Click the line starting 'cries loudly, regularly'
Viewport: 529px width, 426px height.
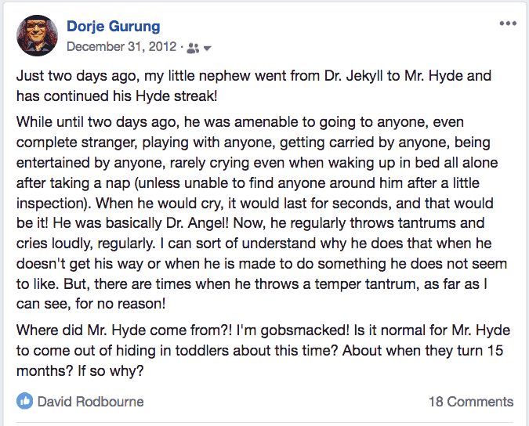254,244
